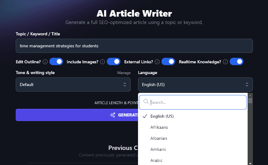
Task: Pick Arabic from the language options
Action: point(156,160)
